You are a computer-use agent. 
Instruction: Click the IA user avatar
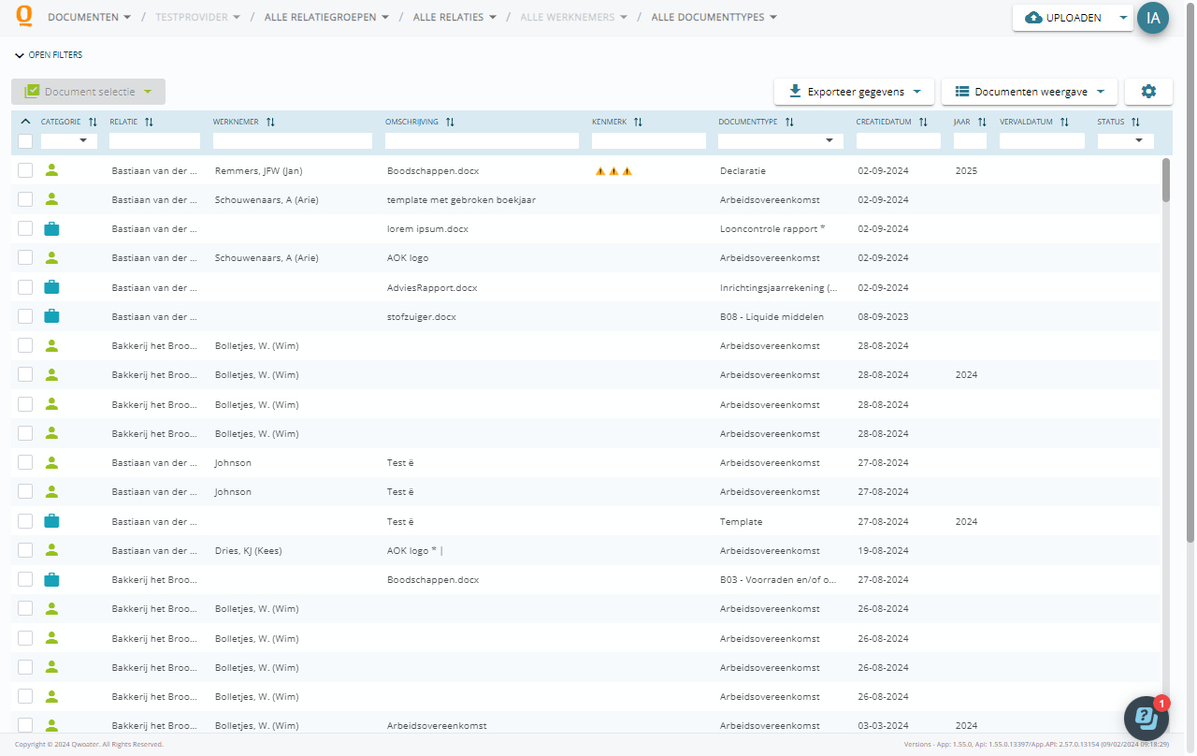(x=1153, y=18)
